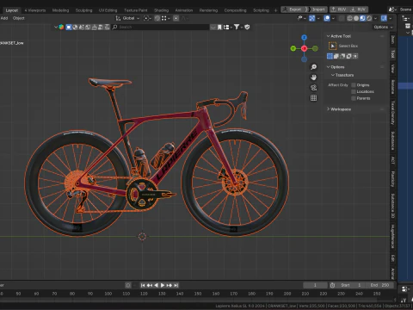The height and width of the screenshot is (310, 413).
Task: Enable the Parents checkbox
Action: tap(354, 98)
